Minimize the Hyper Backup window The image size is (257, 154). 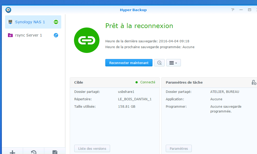coord(241,10)
